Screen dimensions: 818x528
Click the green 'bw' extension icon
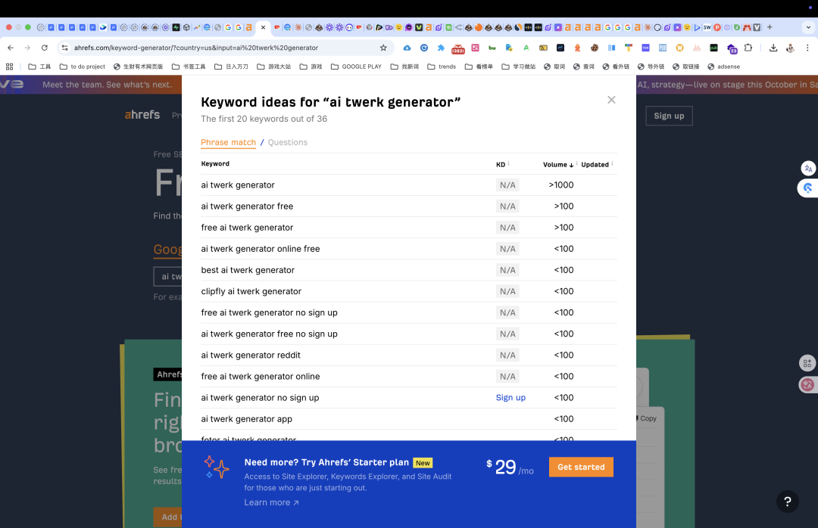[492, 48]
